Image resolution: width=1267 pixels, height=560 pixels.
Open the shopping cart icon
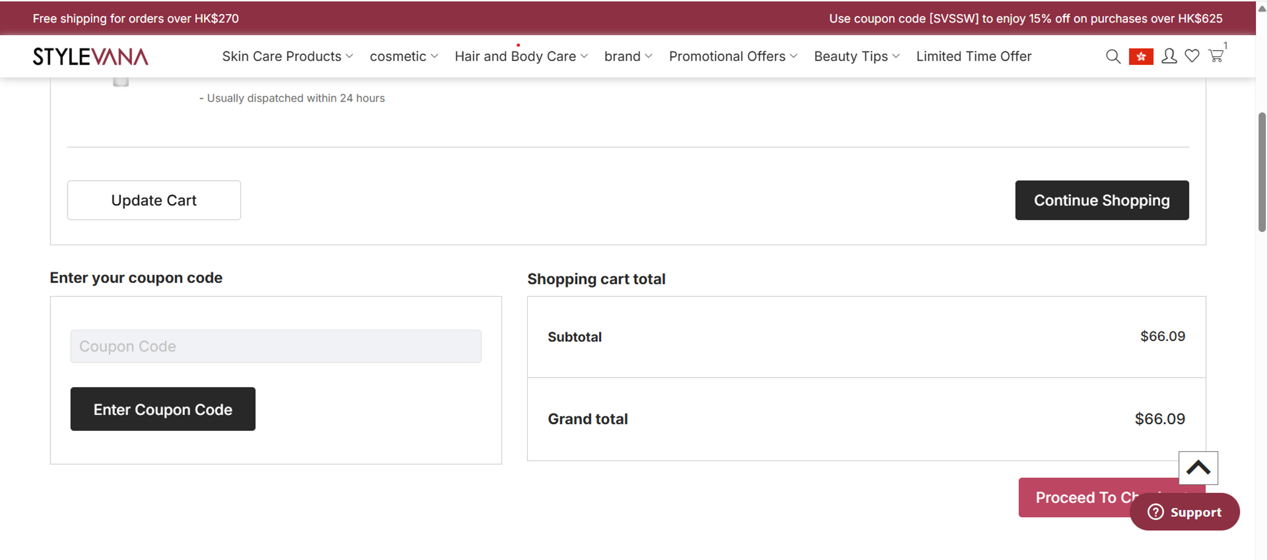(x=1216, y=55)
